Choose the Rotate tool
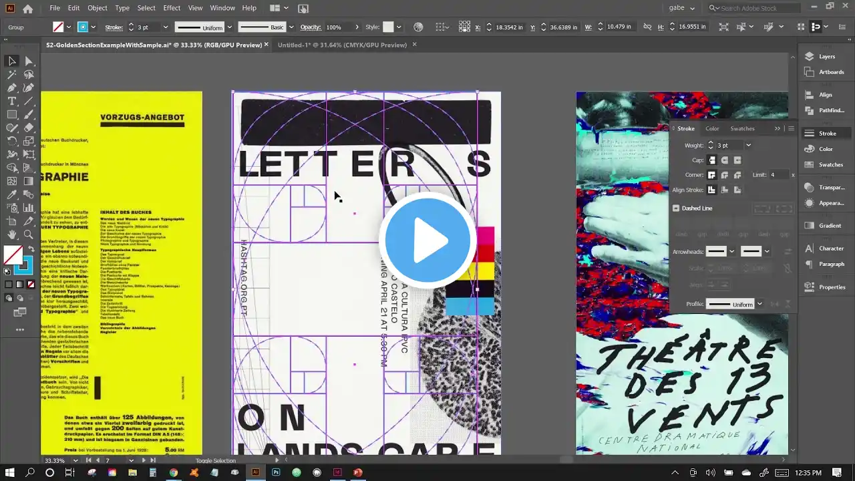This screenshot has width=855, height=481. [12, 141]
